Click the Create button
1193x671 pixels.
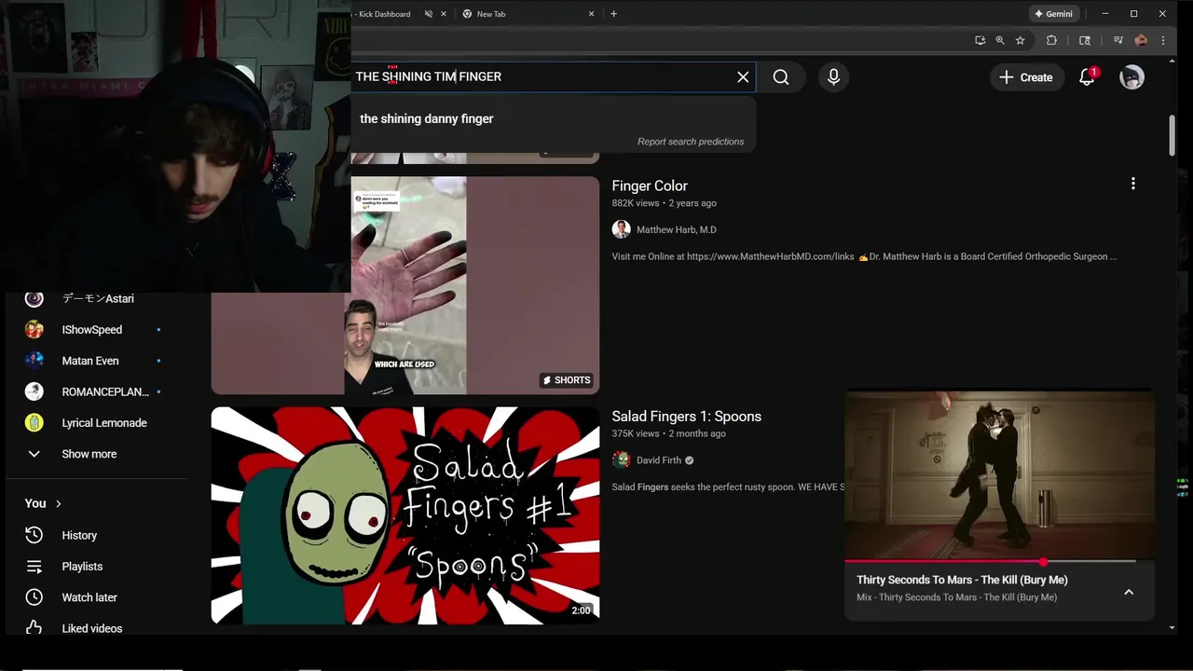pyautogui.click(x=1025, y=77)
